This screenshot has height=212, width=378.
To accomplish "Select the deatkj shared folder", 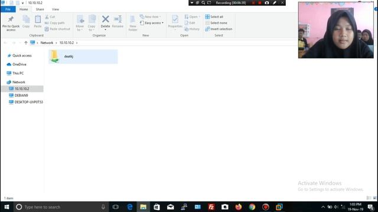I will coord(83,57).
